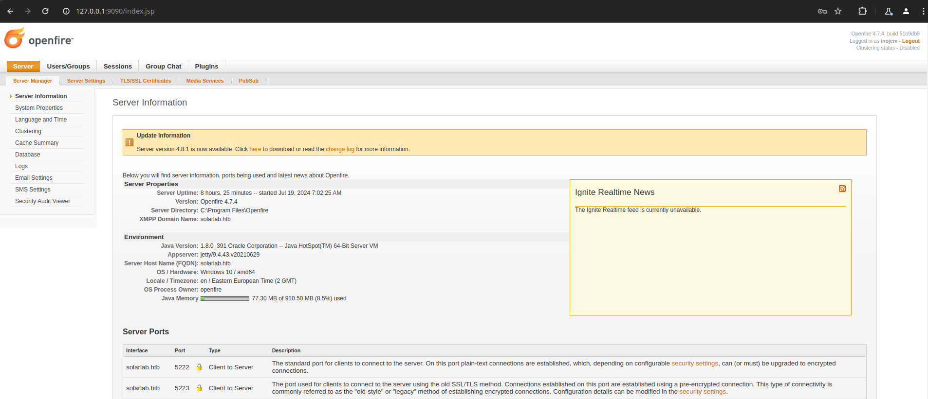Open the Logs page
The height and width of the screenshot is (399, 928).
pos(21,166)
